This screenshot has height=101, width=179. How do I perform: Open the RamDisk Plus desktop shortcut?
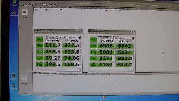tap(14, 13)
